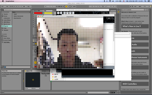152x95 pixels.
Task: Select the Audio Effects category
Action: pos(7,20)
